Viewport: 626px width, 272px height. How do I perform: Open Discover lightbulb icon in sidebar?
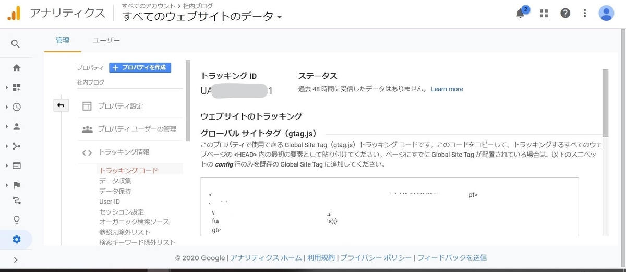(17, 220)
